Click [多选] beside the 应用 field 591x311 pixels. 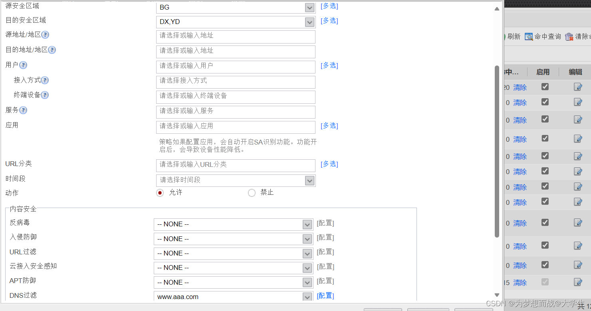(x=329, y=126)
